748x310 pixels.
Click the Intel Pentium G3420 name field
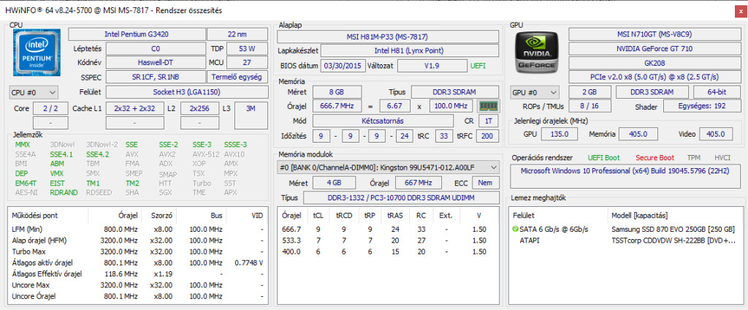[x=137, y=34]
